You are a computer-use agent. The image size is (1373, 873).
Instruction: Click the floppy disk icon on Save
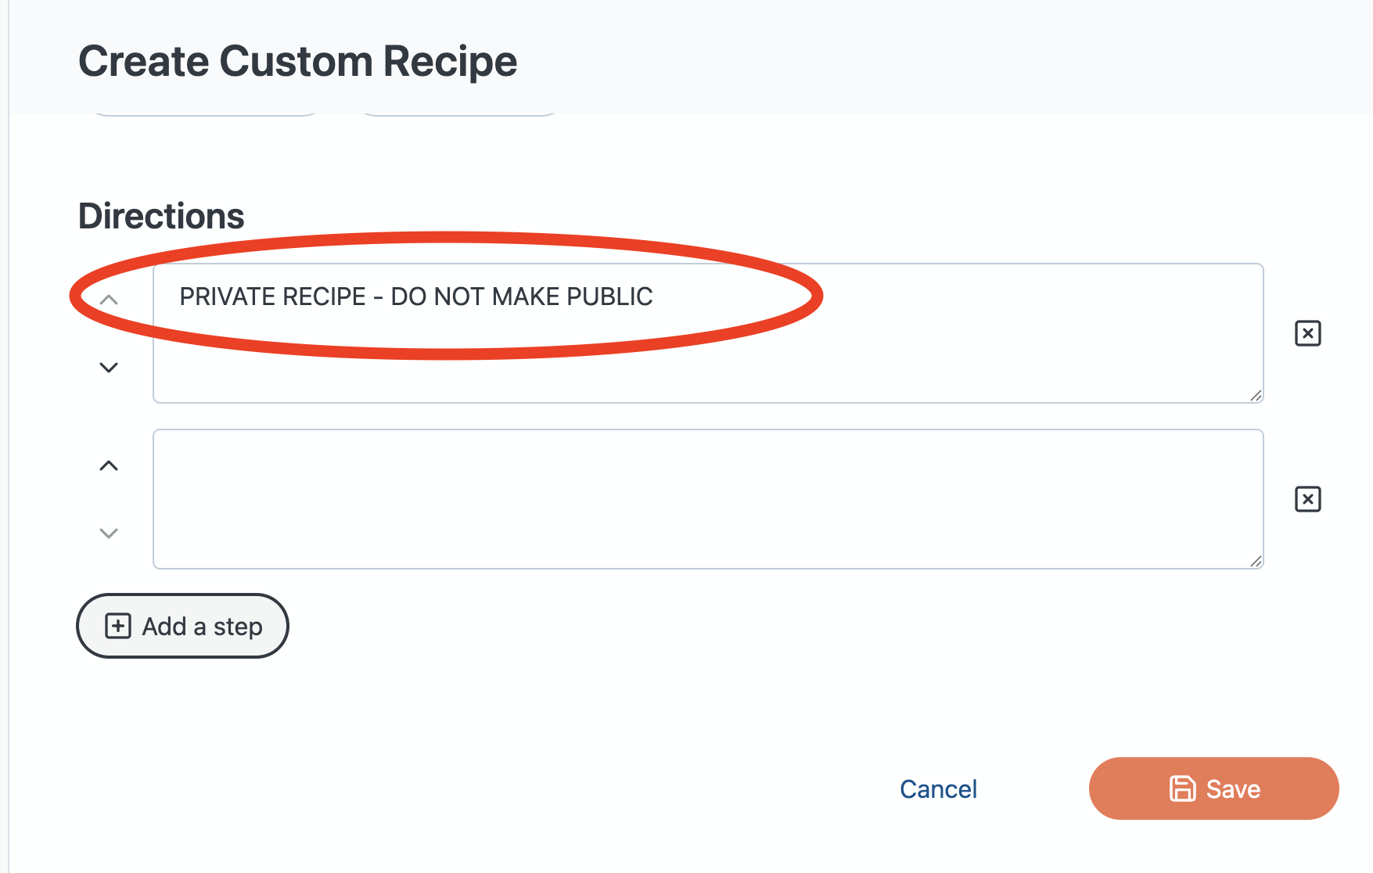(x=1182, y=789)
